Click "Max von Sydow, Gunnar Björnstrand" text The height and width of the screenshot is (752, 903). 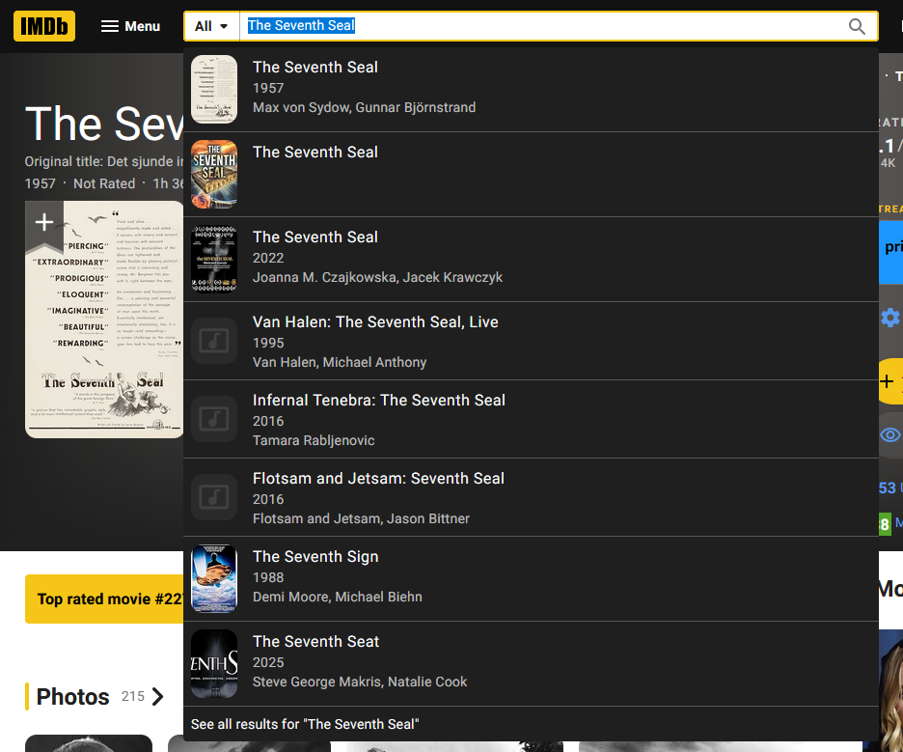(364, 108)
